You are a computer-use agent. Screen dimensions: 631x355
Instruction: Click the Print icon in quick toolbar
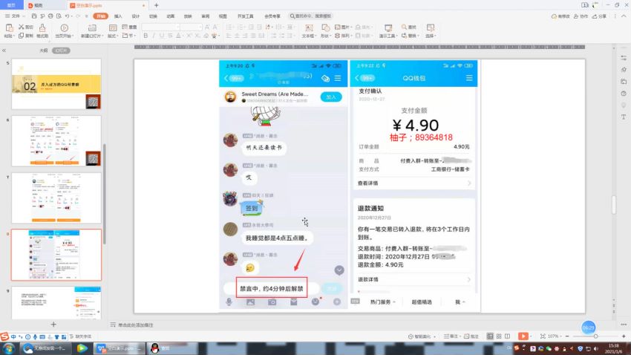50,16
